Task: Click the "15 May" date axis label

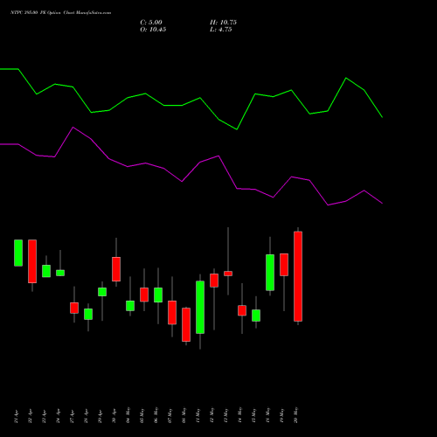Action: click(254, 415)
